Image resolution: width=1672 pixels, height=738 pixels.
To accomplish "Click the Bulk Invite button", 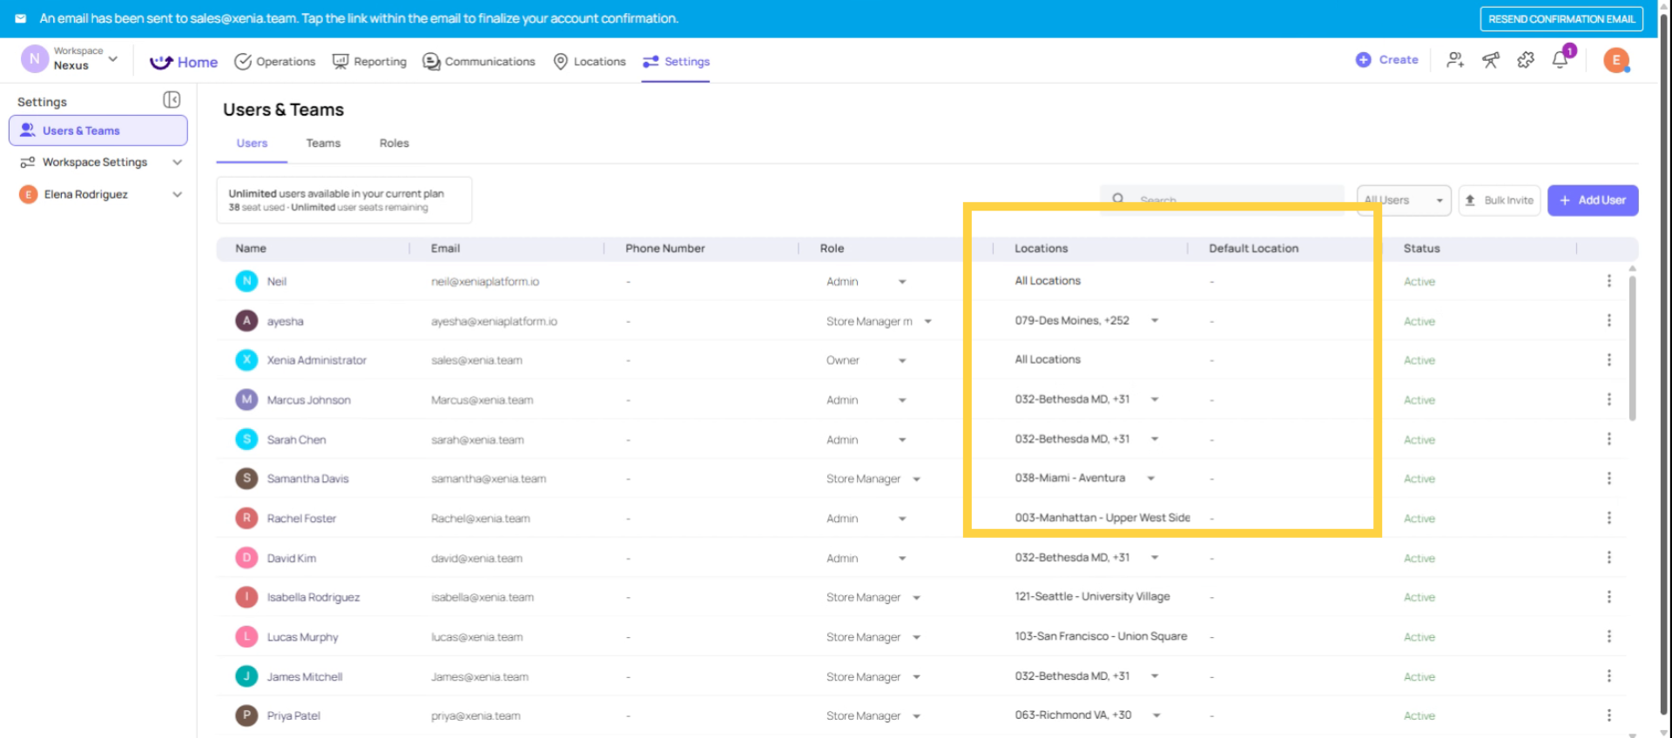I will [1499, 200].
